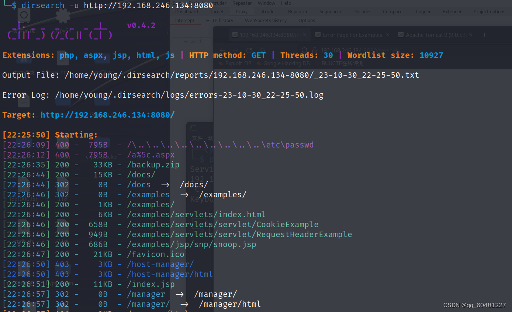The width and height of the screenshot is (512, 312).
Task: Select the Intercept sub-tab in Proxy
Action: pyautogui.click(x=185, y=21)
